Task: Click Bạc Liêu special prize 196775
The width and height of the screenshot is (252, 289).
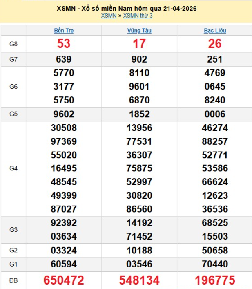Action: pyautogui.click(x=215, y=280)
